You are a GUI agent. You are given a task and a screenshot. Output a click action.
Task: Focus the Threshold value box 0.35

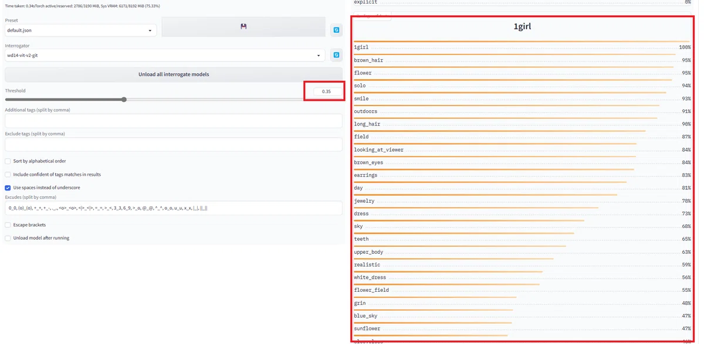tap(326, 91)
